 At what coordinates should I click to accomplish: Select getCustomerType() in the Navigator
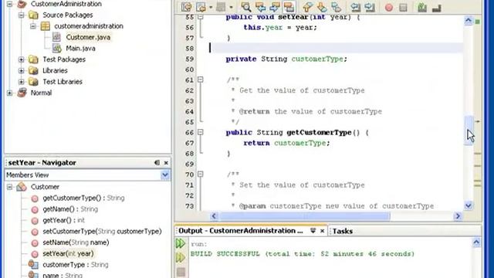[83, 198]
